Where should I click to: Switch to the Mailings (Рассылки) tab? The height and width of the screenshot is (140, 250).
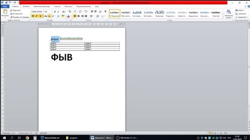68,6
